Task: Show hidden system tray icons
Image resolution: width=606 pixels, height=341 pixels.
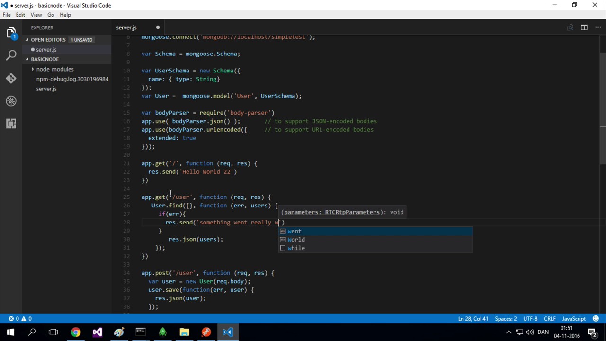Action: tap(509, 332)
